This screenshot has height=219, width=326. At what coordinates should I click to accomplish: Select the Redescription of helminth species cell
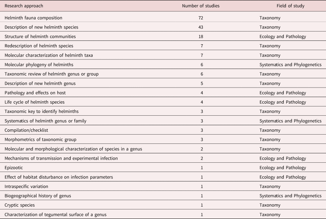click(39, 46)
